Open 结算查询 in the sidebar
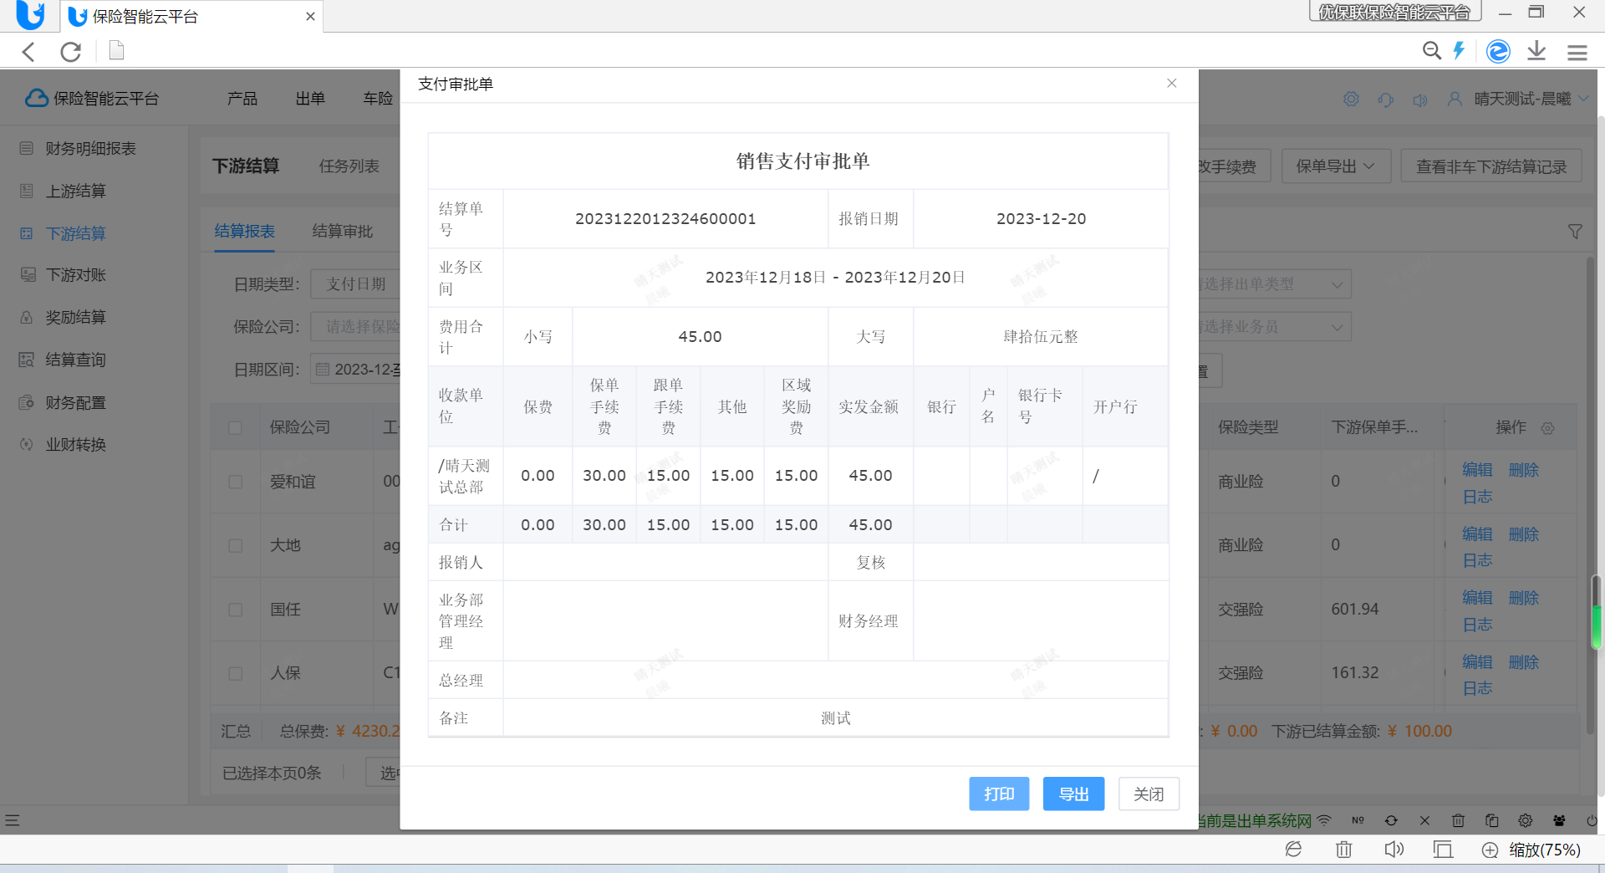 coord(75,360)
